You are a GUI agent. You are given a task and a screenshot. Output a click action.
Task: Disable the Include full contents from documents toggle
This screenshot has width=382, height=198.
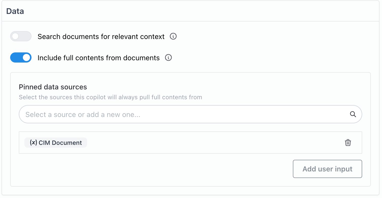coord(21,58)
